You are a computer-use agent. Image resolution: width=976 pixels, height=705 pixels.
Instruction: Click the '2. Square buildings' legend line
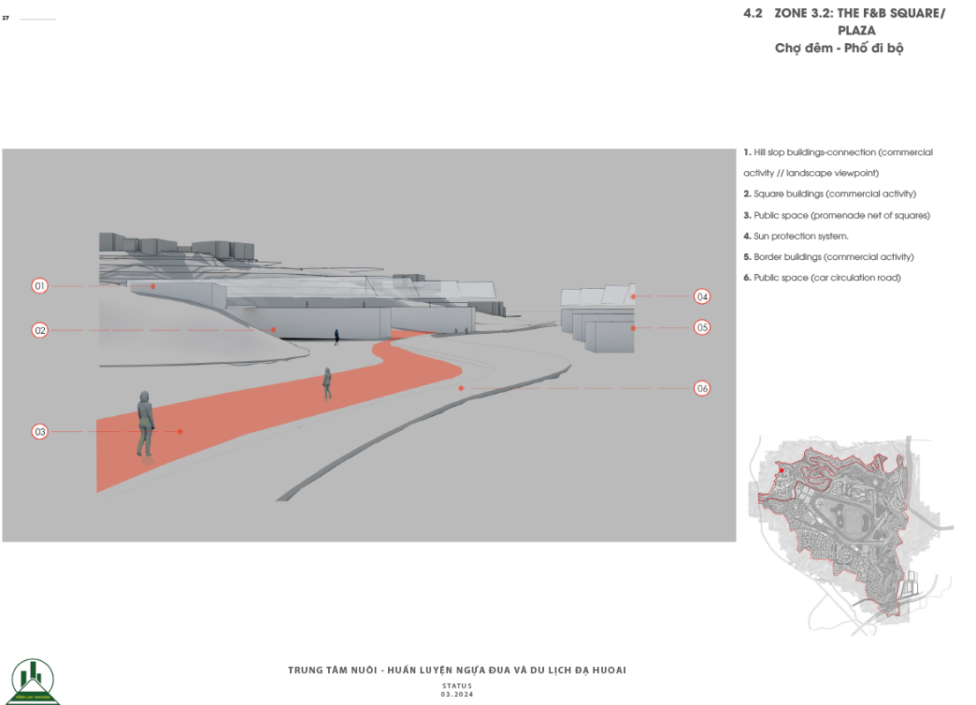[830, 194]
